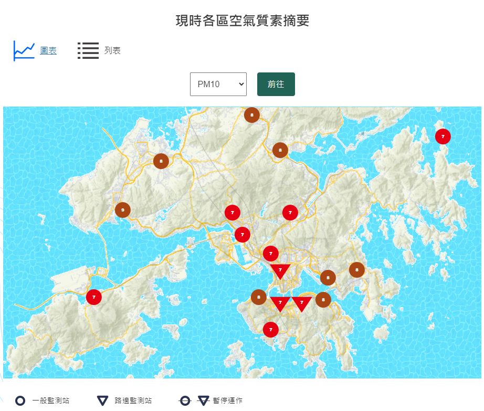Click the Sha Tin station marker showing 7
The height and width of the screenshot is (411, 484).
290,213
